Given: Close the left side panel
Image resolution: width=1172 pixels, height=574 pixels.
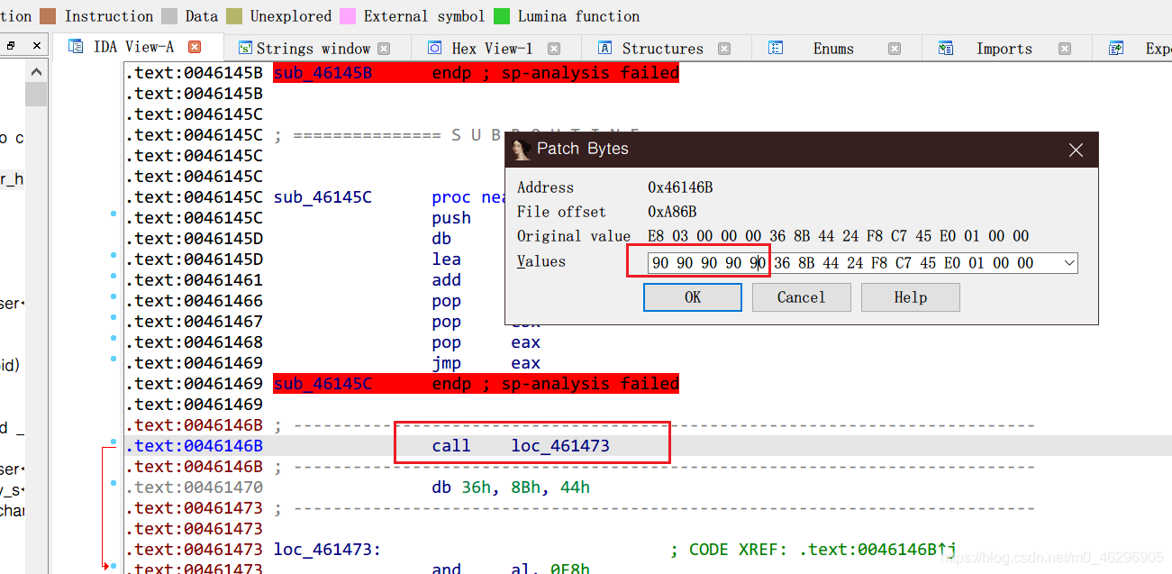Looking at the screenshot, I should (36, 45).
